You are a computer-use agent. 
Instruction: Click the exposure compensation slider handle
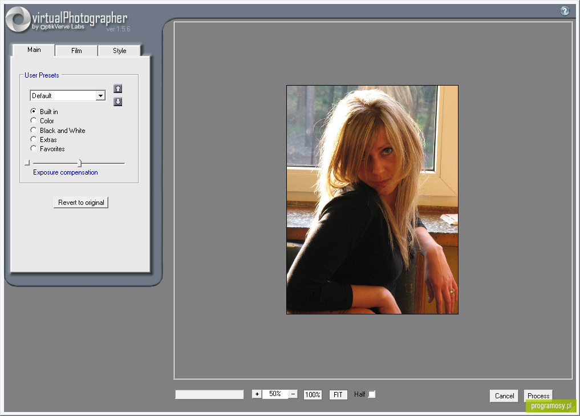coord(79,163)
